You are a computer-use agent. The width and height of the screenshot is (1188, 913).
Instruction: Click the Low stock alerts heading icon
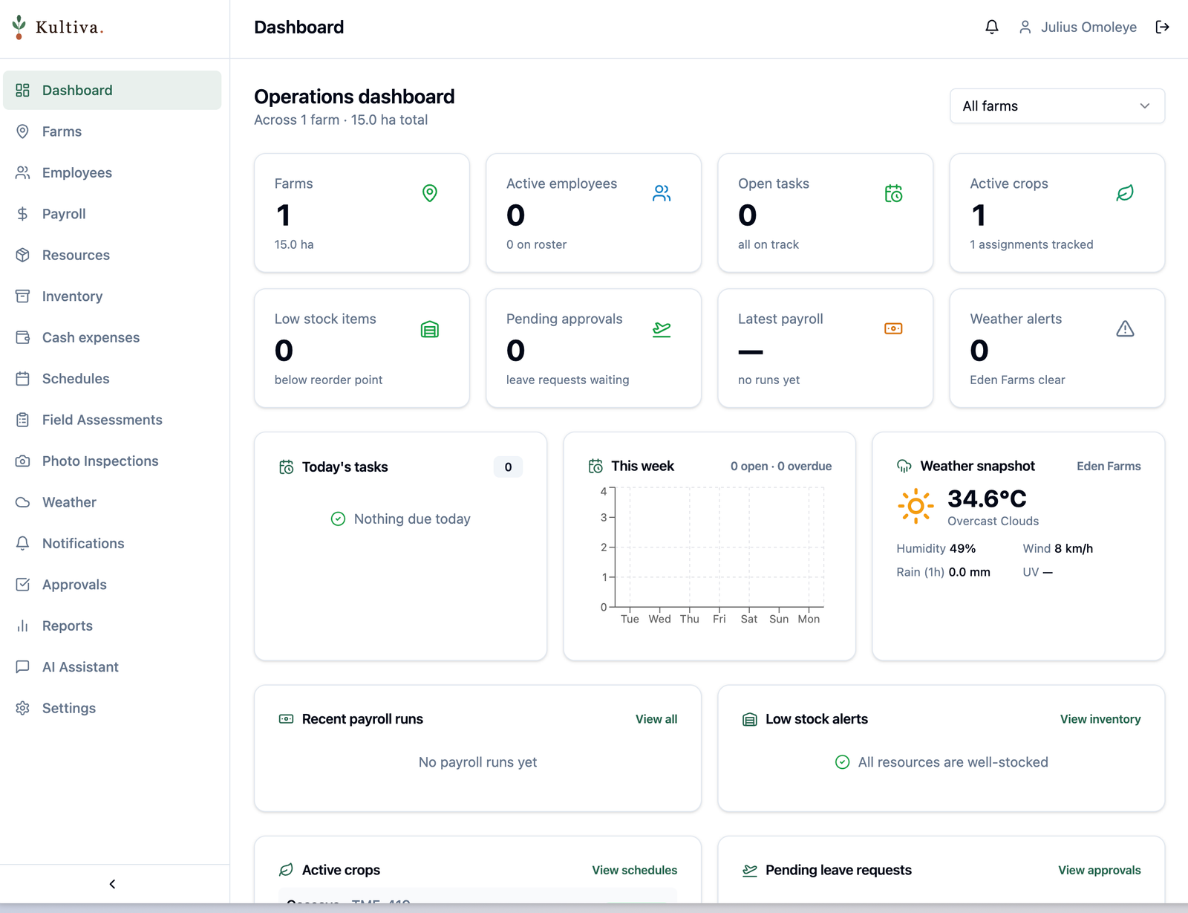[750, 719]
